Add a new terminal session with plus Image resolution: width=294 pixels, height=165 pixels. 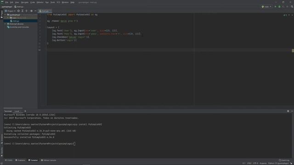pyautogui.click(x=25, y=111)
